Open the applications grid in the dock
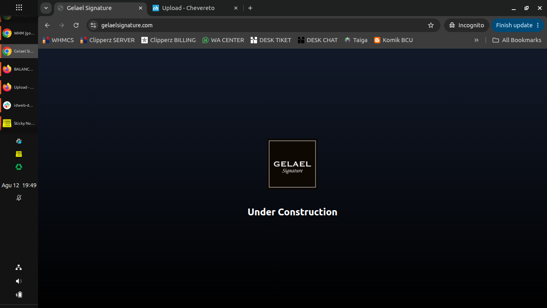This screenshot has height=308, width=547. pos(19,8)
